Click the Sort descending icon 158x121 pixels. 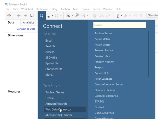(108, 15)
